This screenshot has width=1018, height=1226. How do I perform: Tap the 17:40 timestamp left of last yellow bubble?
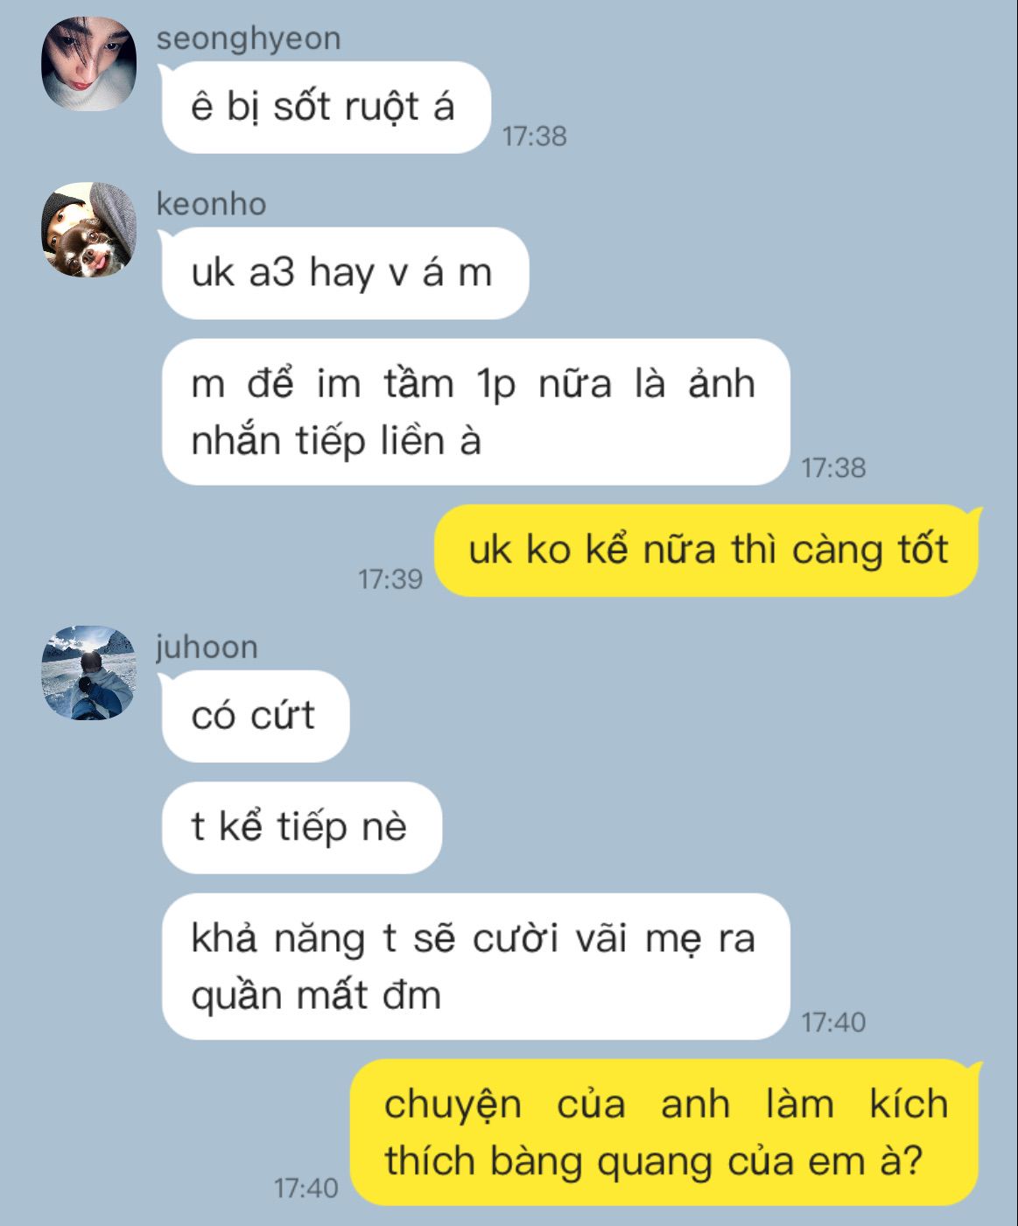305,1188
